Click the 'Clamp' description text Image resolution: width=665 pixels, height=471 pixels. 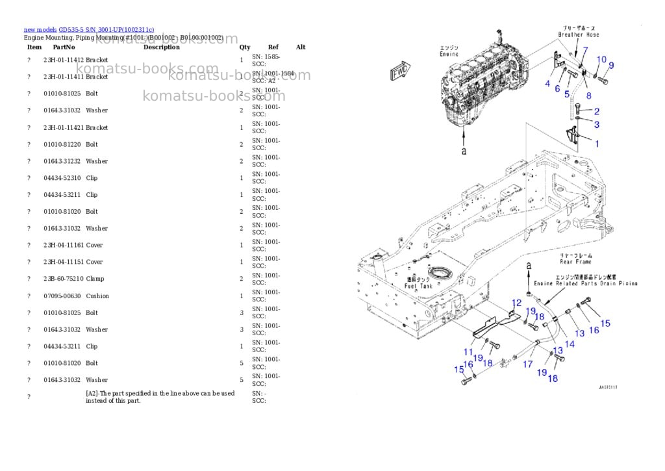tap(95, 279)
